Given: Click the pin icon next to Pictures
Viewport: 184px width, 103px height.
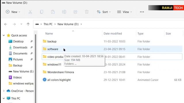Looking at the screenshot, I should [31, 59].
